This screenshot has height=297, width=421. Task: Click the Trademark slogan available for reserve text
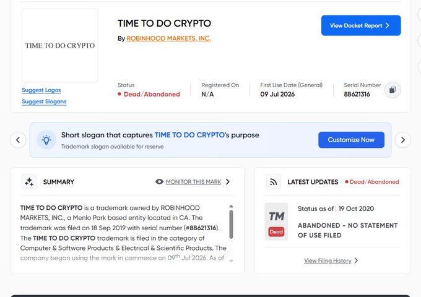112,147
